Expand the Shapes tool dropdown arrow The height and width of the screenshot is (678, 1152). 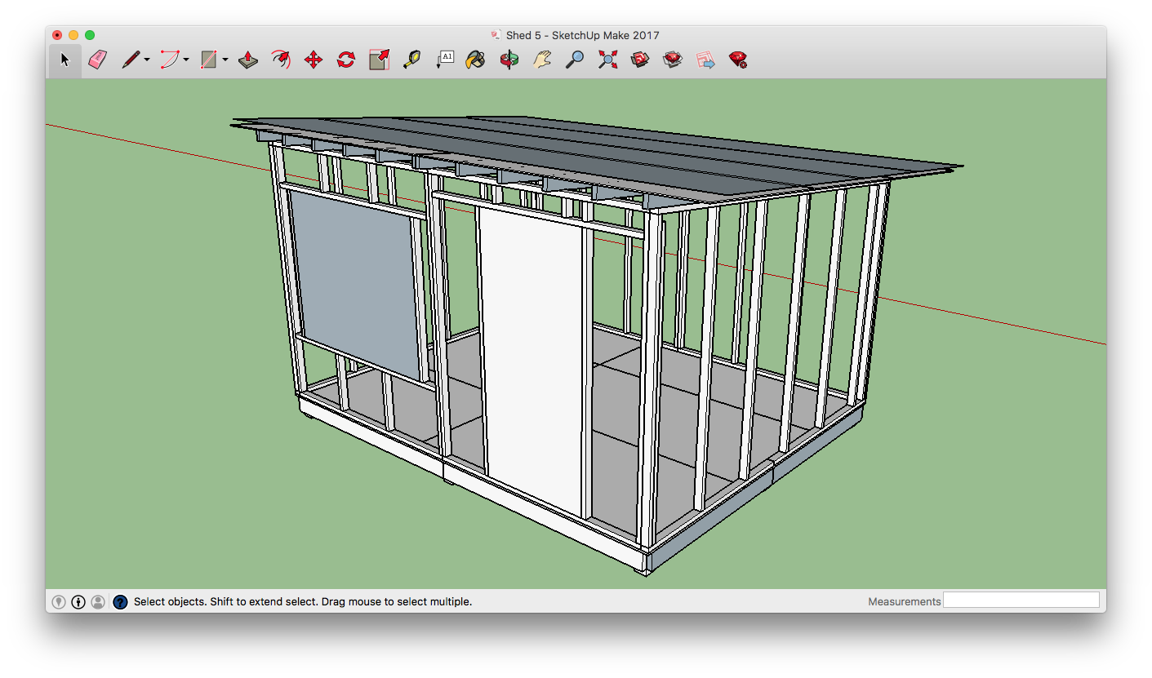point(225,59)
